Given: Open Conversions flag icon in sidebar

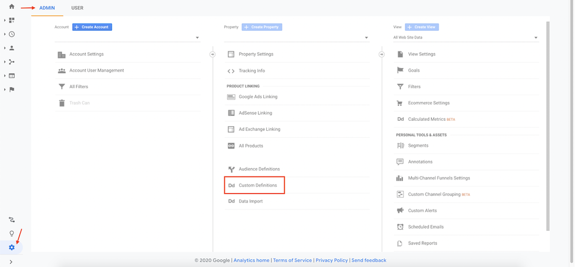Looking at the screenshot, I should (12, 89).
